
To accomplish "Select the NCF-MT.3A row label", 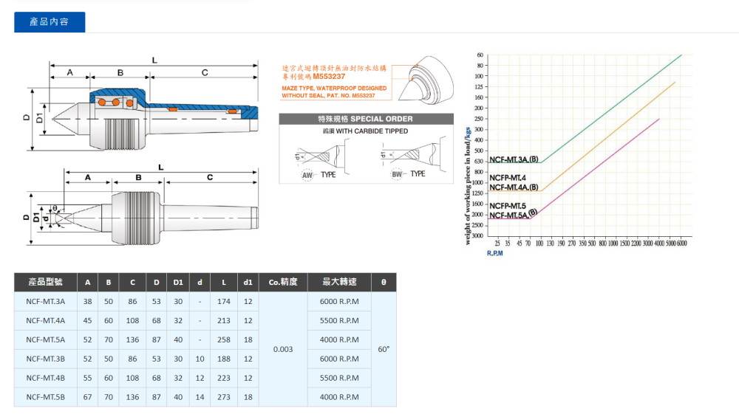I will click(x=45, y=301).
